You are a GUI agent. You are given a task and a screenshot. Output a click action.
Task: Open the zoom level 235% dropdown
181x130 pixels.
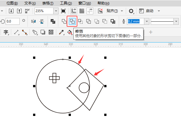pos(56,11)
